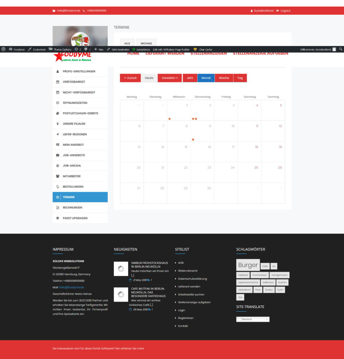Switch calendar to Woche view

tap(224, 78)
